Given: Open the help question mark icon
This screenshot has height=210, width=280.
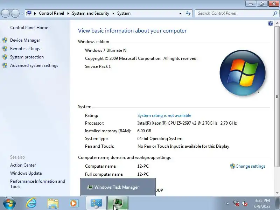Looking at the screenshot, I should coord(270,23).
